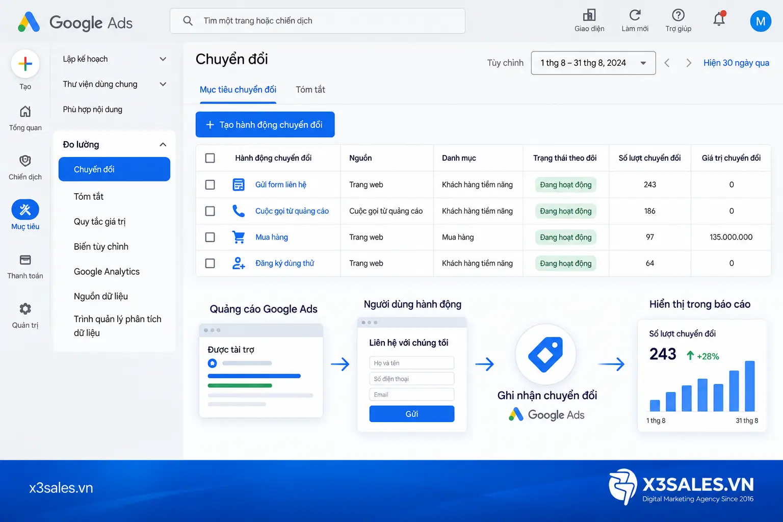Screen dimensions: 783x522
Task: Click the Tạo plus icon
Action: (25, 64)
